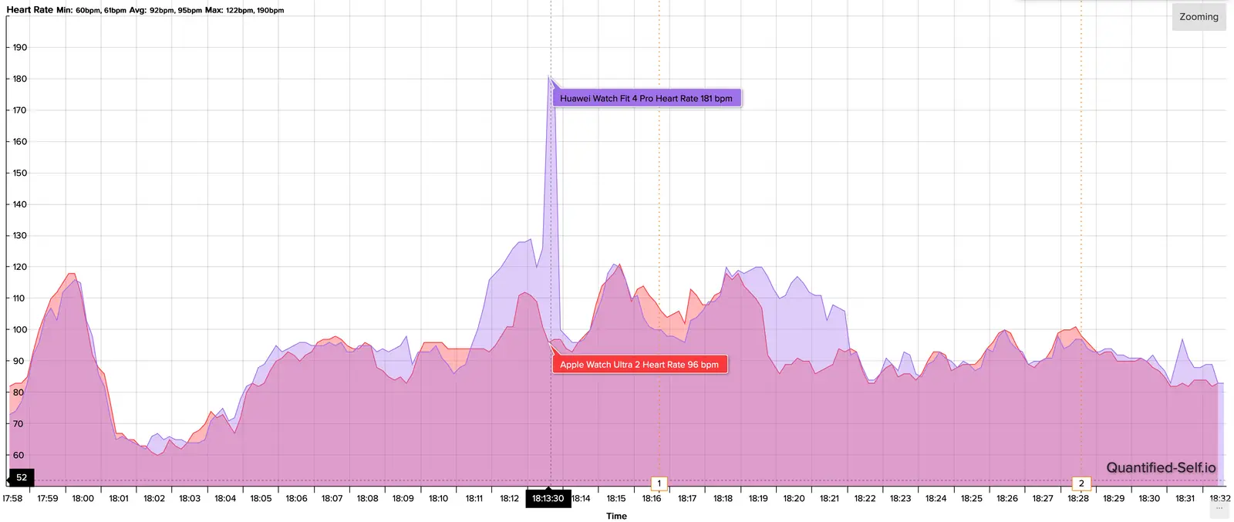Click the 18:25 time axis label
The image size is (1234, 522).
coord(971,498)
